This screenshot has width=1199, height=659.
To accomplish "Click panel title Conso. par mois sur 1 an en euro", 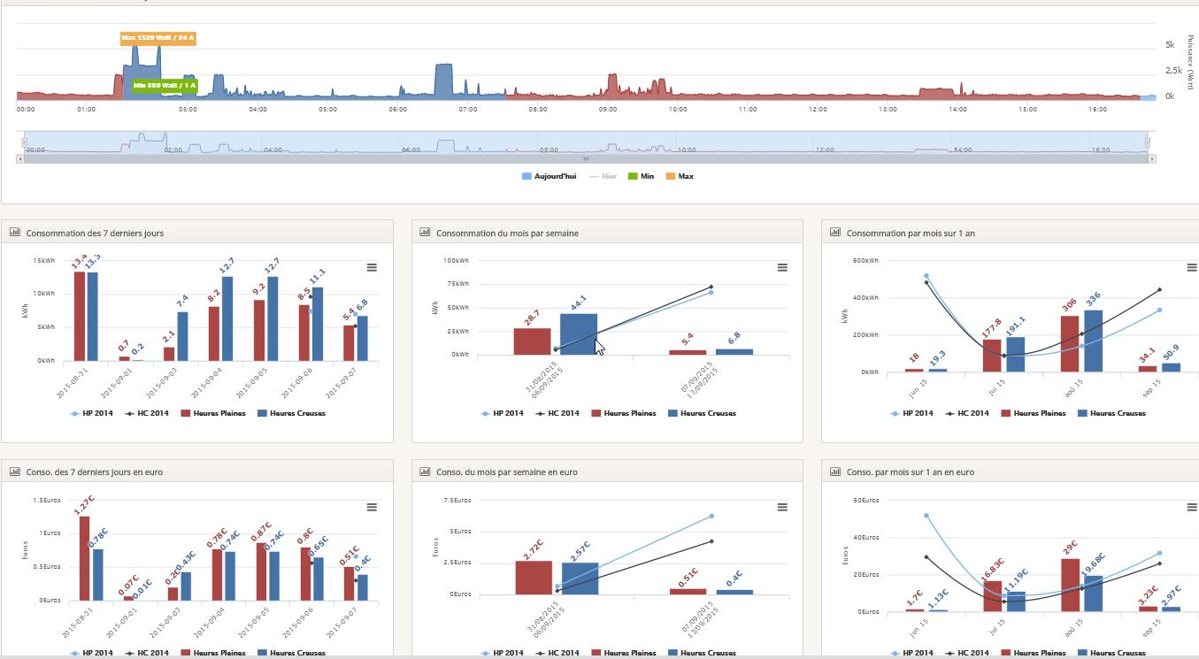I will [x=911, y=472].
